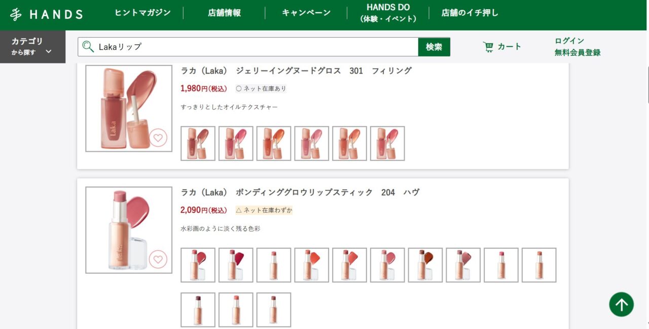Open the shopping cart icon
The height and width of the screenshot is (329, 649).
(x=488, y=47)
